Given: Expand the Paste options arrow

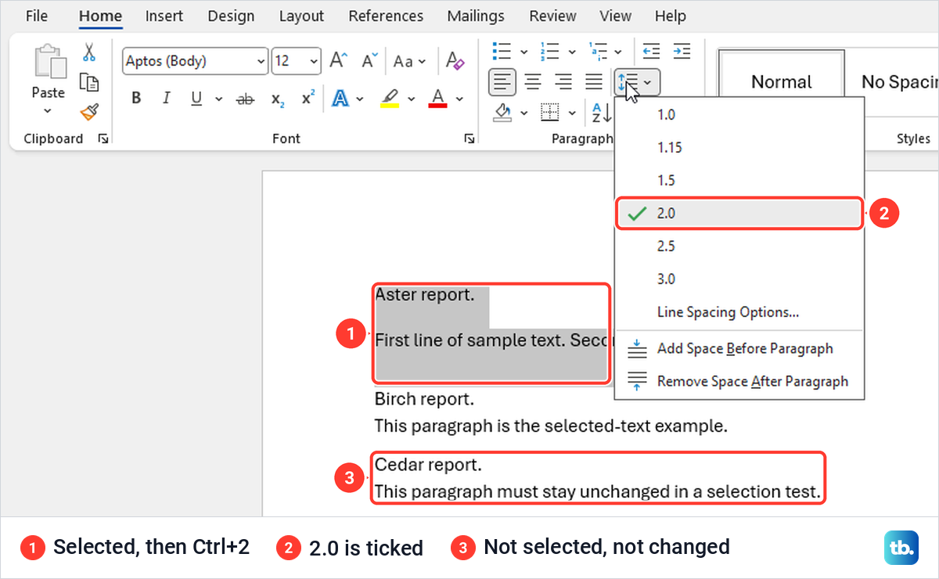Looking at the screenshot, I should coord(48,110).
